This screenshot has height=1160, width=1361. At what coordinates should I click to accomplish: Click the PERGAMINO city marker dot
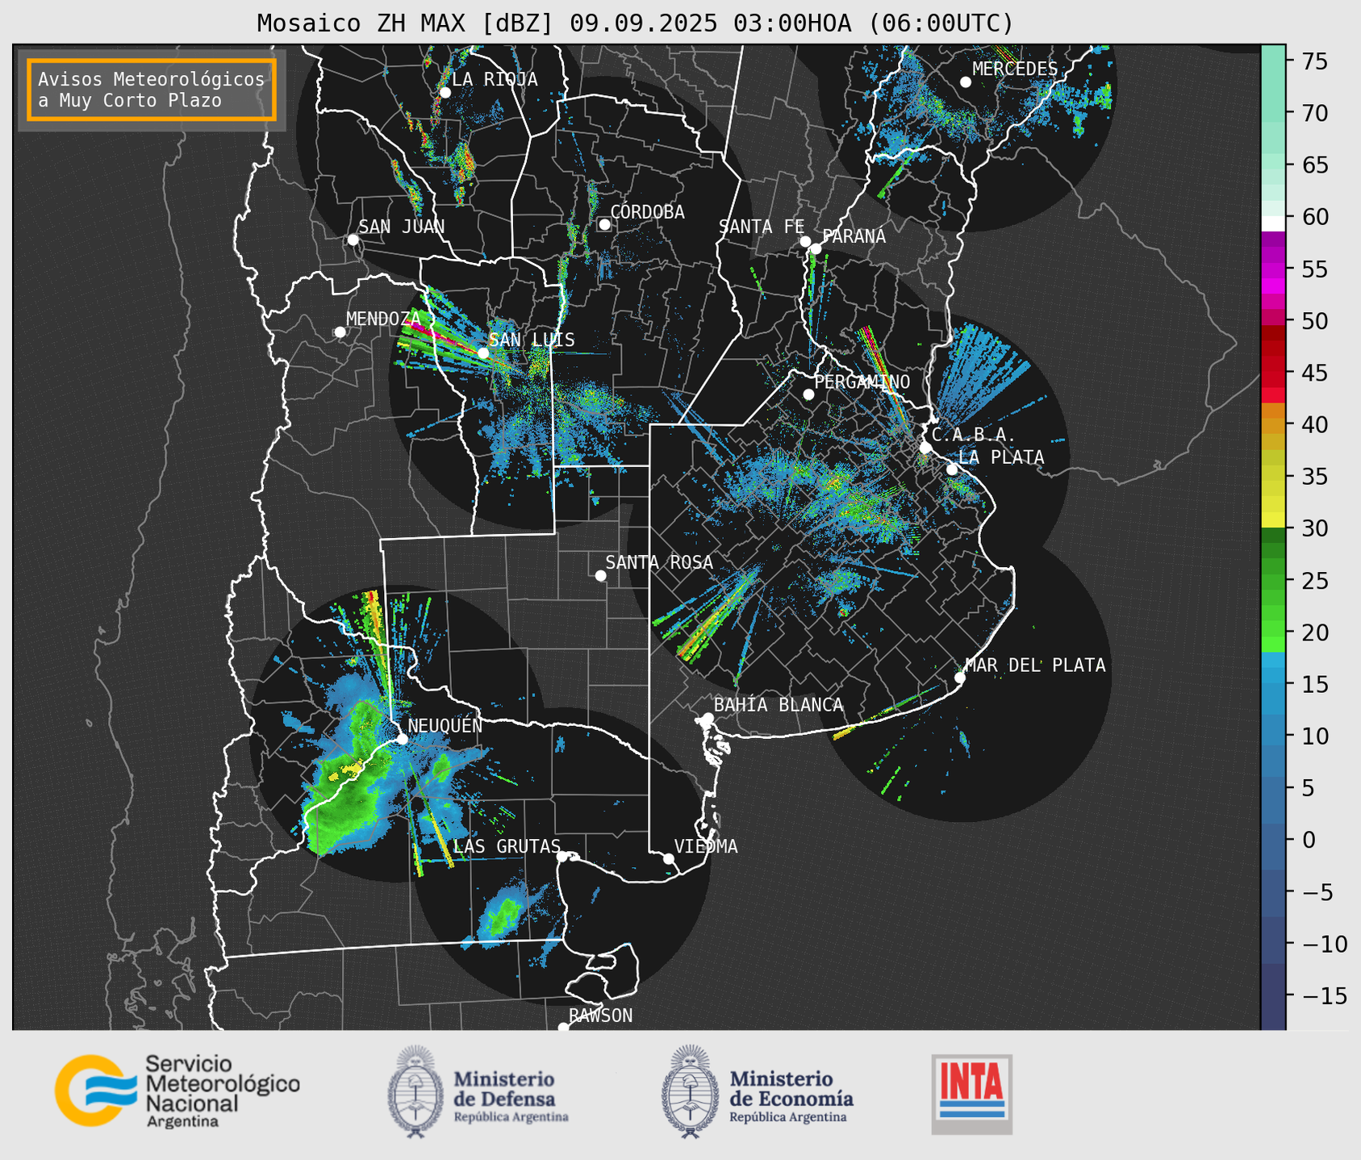(x=808, y=394)
